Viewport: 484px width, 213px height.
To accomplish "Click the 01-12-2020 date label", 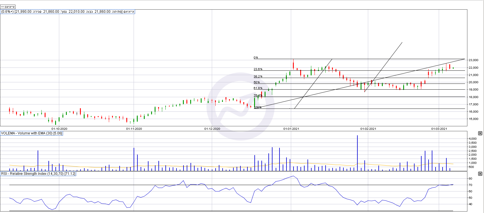I will [x=212, y=129].
